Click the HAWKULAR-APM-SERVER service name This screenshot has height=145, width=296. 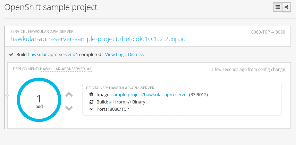(51, 31)
